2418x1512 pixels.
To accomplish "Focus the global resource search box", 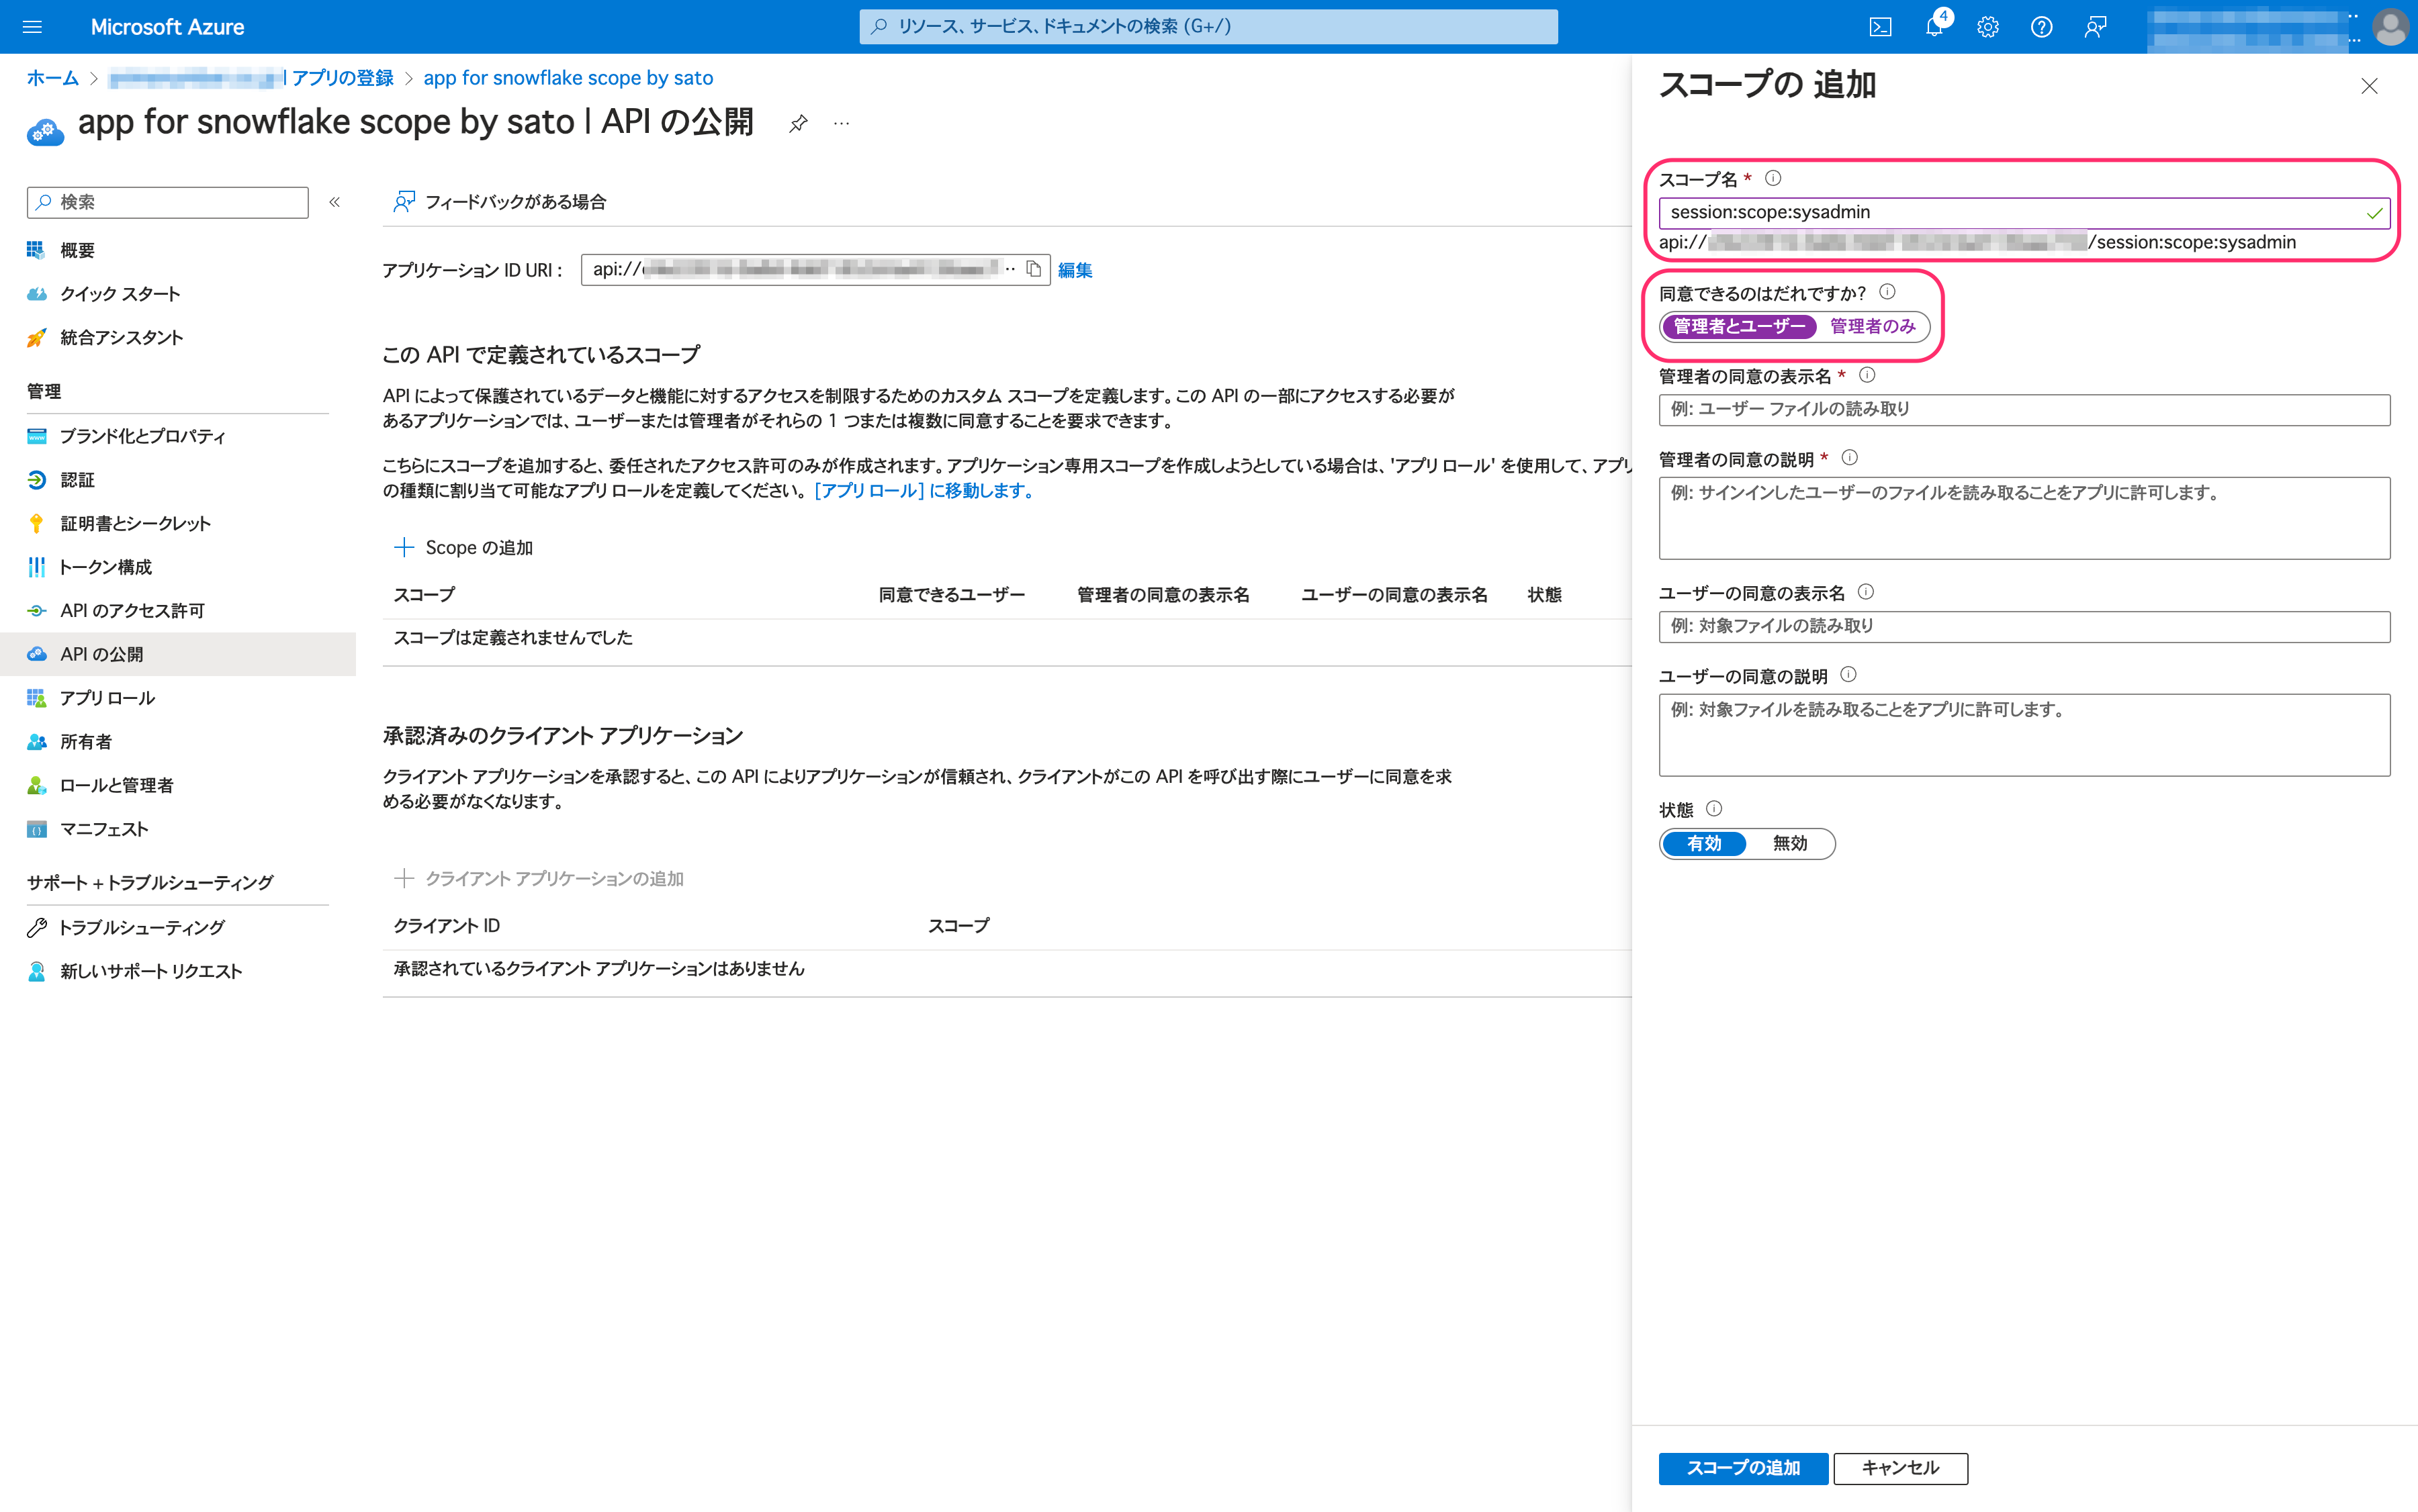I will tap(1208, 27).
